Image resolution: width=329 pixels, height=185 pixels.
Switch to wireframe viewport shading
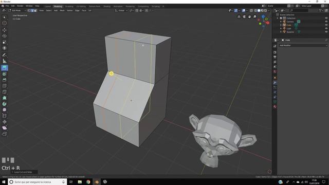255,10
